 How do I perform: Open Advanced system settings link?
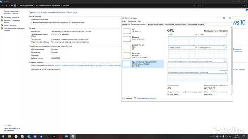(x=14, y=29)
